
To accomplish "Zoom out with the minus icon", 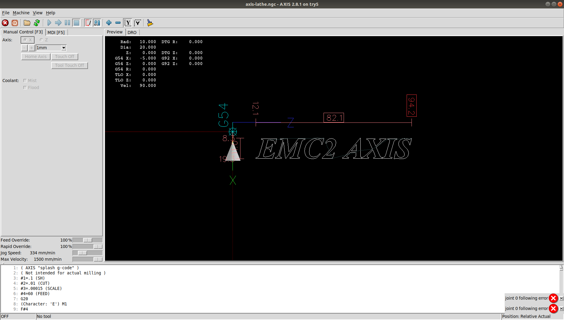I will pyautogui.click(x=118, y=23).
